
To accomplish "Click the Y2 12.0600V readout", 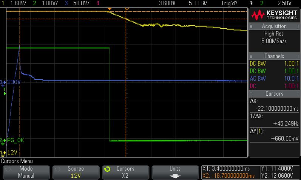I will [277, 176].
